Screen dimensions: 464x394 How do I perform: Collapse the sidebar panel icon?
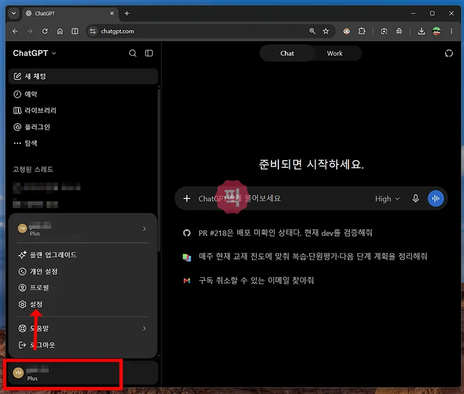(149, 53)
